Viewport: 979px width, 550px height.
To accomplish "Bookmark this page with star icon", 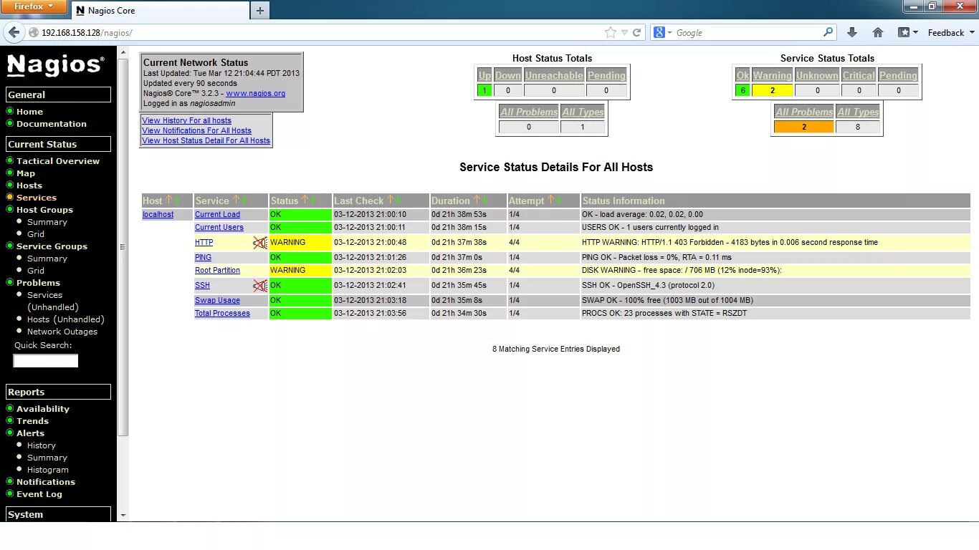I will pyautogui.click(x=611, y=32).
